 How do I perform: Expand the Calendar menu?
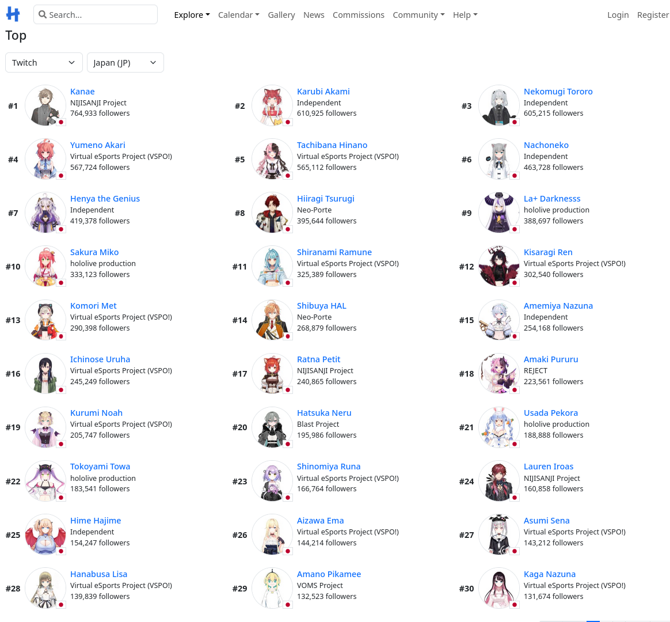pos(238,15)
